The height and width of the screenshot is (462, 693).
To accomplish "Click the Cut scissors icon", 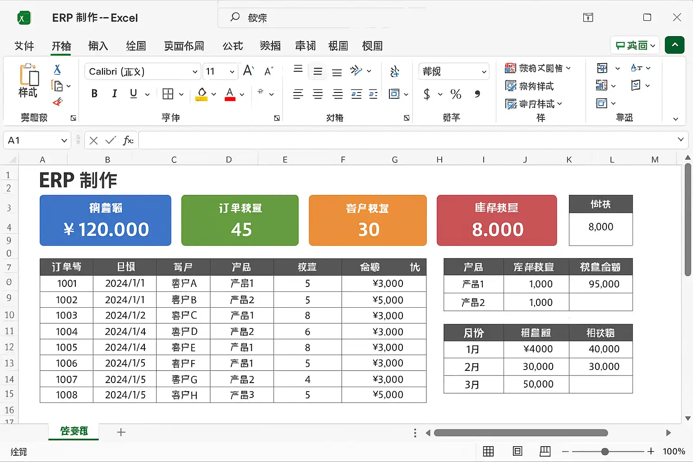I will coord(57,69).
